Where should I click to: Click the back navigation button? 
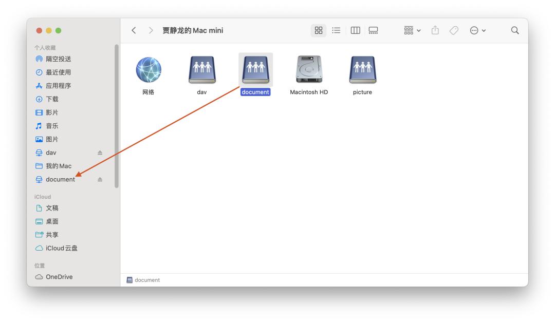point(134,30)
